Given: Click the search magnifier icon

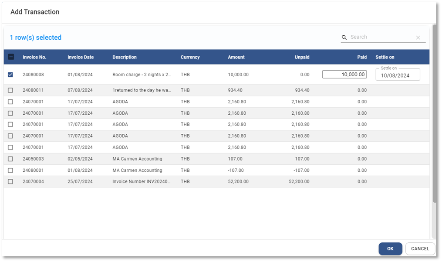Looking at the screenshot, I should click(344, 37).
